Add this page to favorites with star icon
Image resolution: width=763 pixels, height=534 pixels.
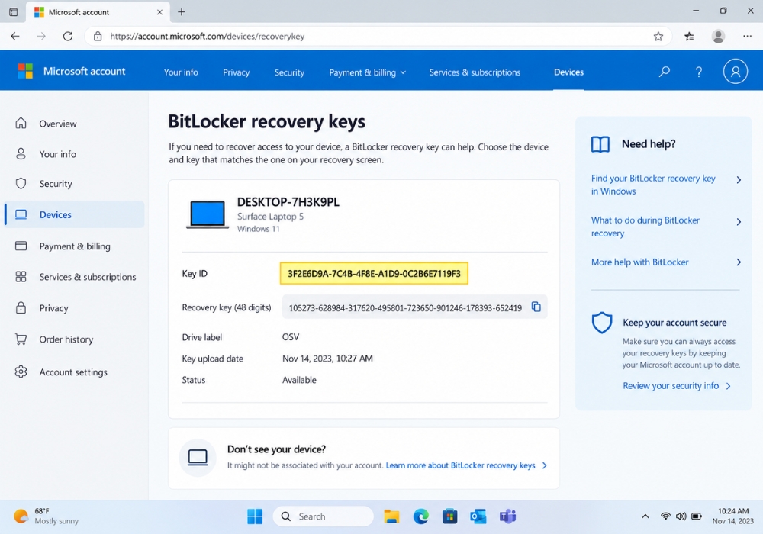658,37
